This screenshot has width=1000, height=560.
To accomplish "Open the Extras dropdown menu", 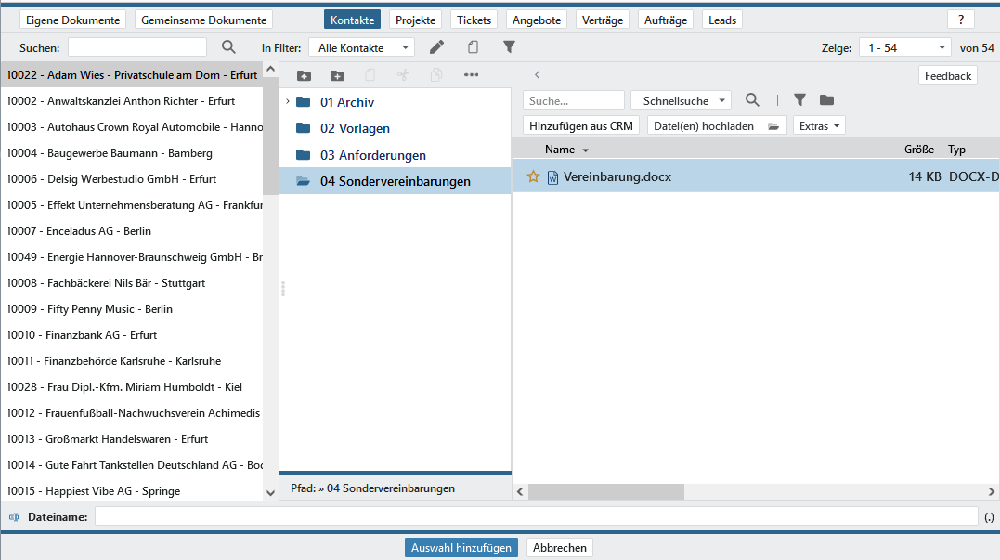I will [819, 126].
